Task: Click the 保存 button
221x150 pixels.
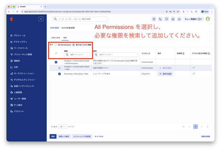Action: [53, 136]
